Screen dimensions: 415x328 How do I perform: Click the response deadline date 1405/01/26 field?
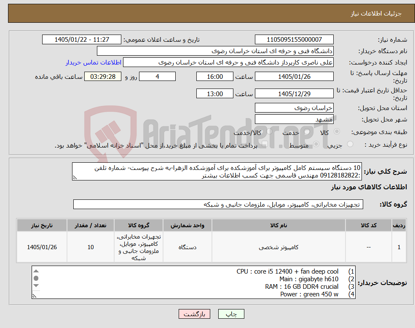point(294,77)
